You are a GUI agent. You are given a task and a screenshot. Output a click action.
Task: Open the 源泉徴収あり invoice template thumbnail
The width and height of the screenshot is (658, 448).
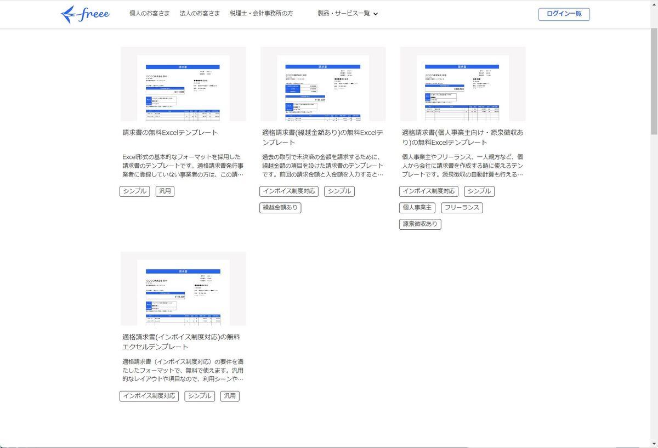point(462,84)
